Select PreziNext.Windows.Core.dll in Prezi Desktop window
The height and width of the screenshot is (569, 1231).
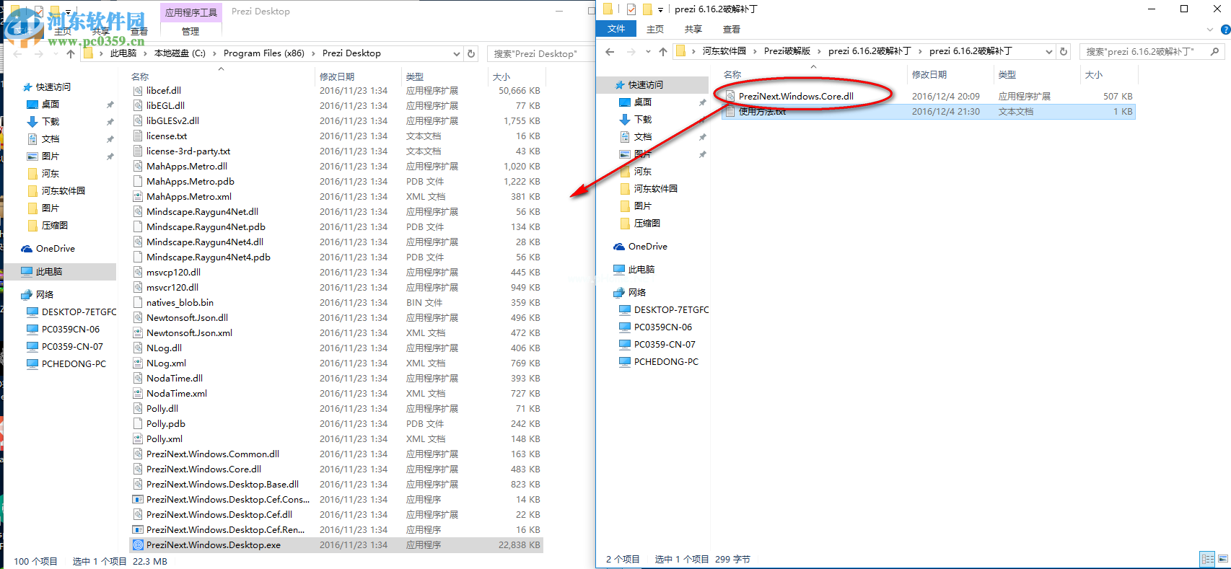point(203,469)
